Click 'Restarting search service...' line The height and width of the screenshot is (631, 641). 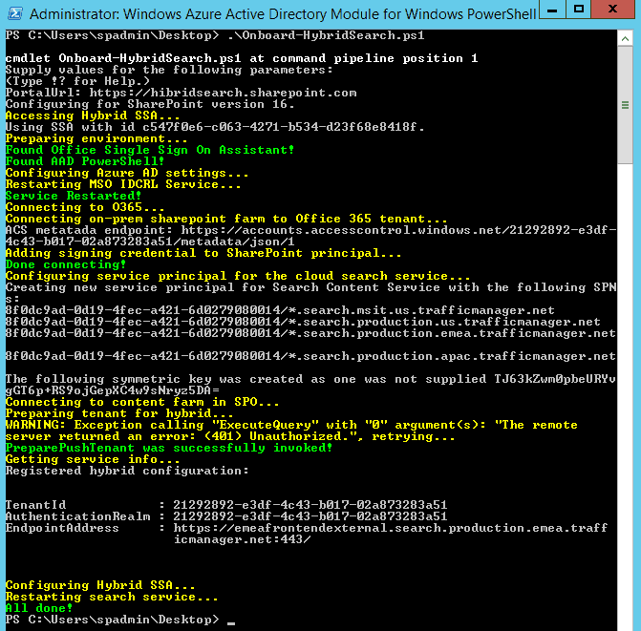[112, 597]
